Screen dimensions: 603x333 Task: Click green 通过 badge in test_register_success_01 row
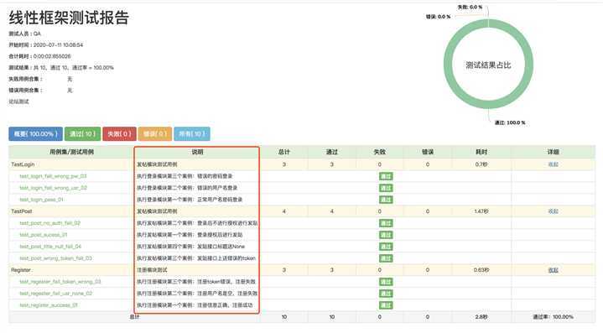click(386, 305)
